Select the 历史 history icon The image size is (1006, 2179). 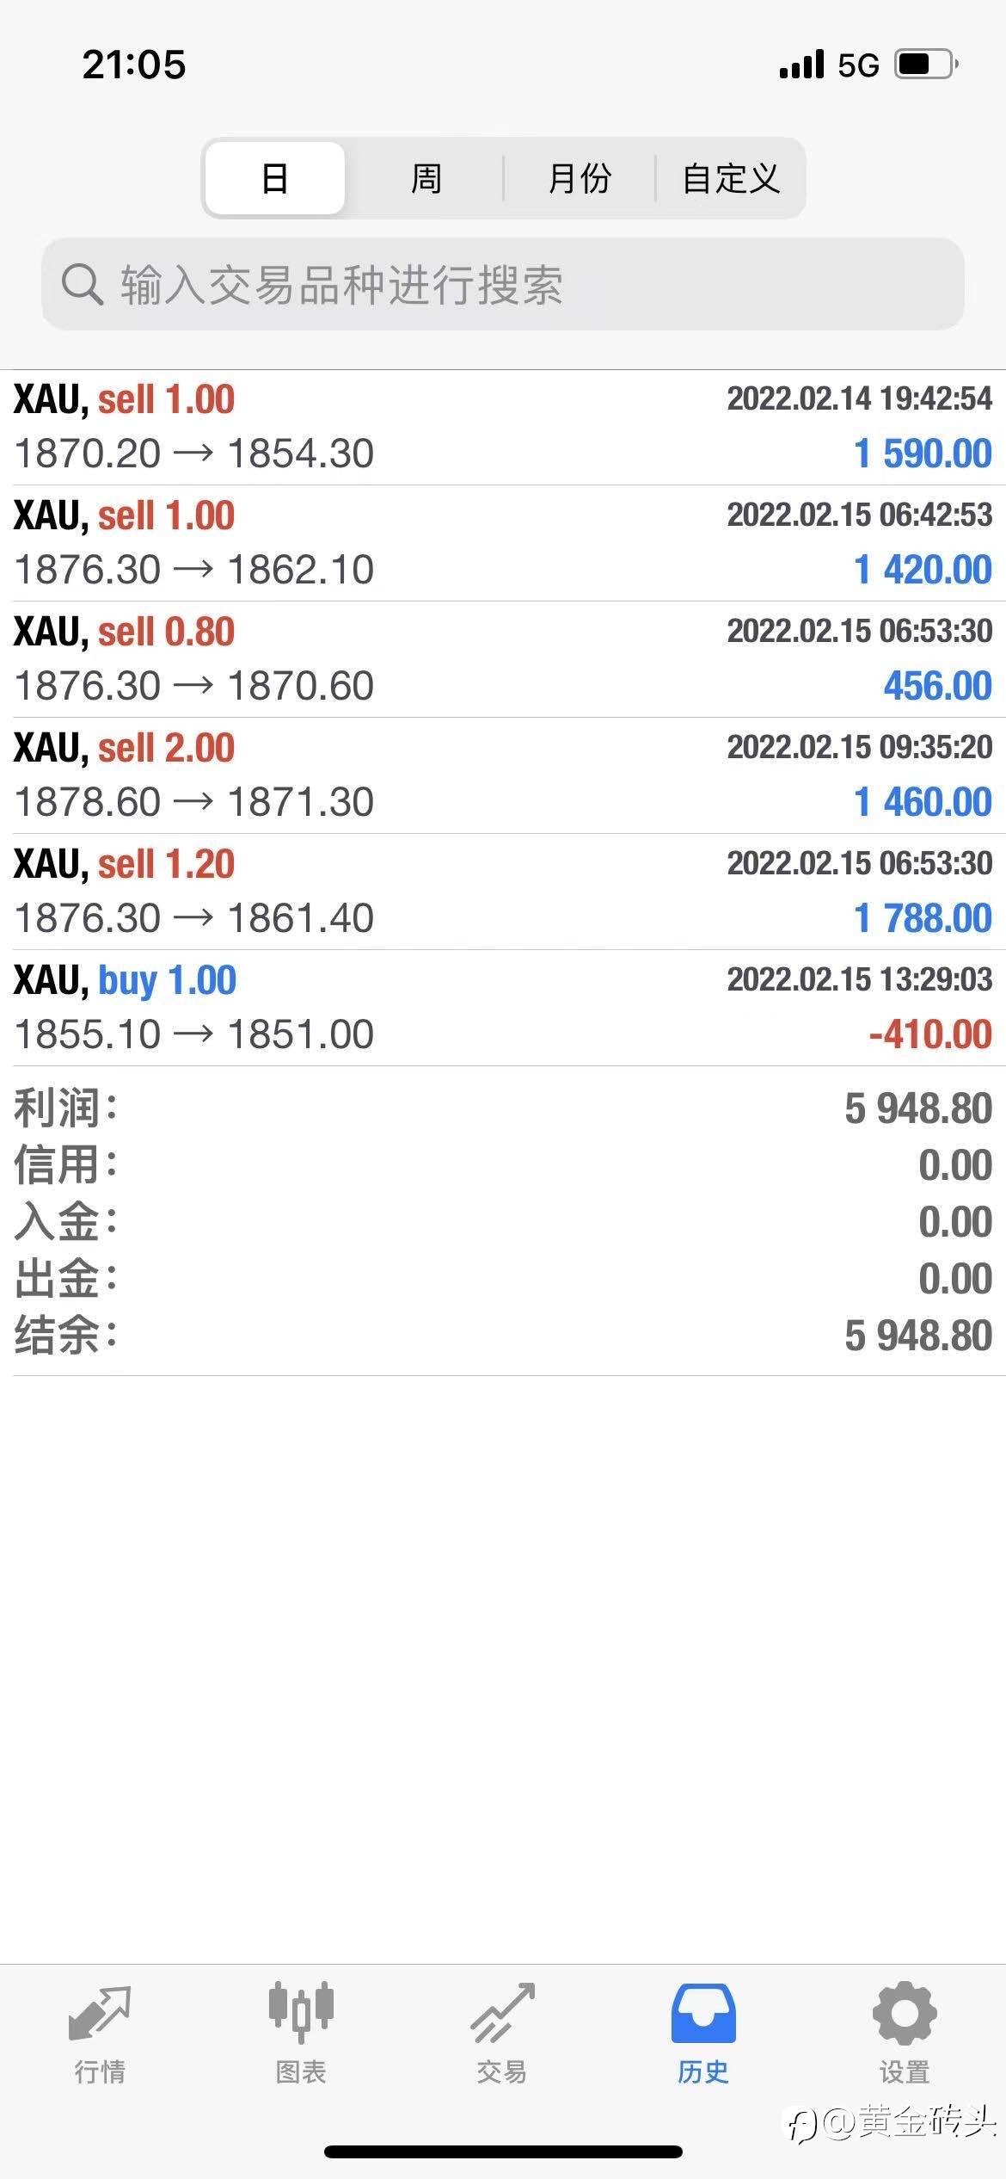(703, 2014)
